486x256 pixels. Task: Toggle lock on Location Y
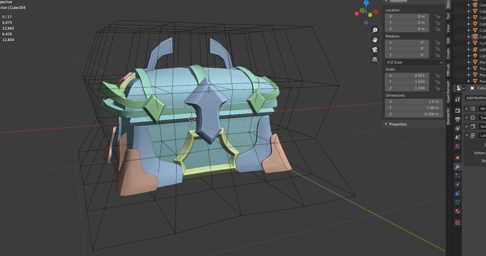437,23
